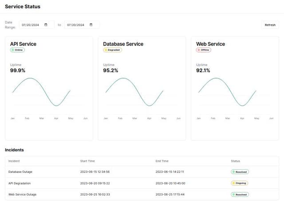
Task: Click the Status column header
Action: pyautogui.click(x=236, y=161)
